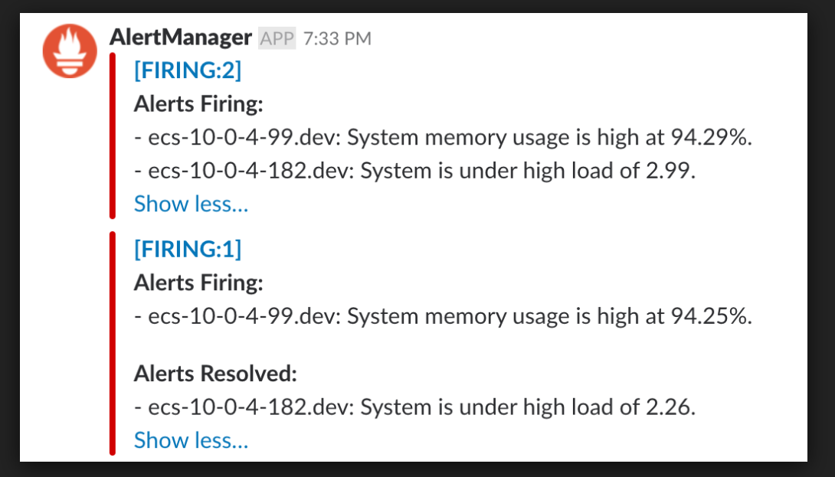Click the red bar beside FIRING:2 attachment

point(113,136)
